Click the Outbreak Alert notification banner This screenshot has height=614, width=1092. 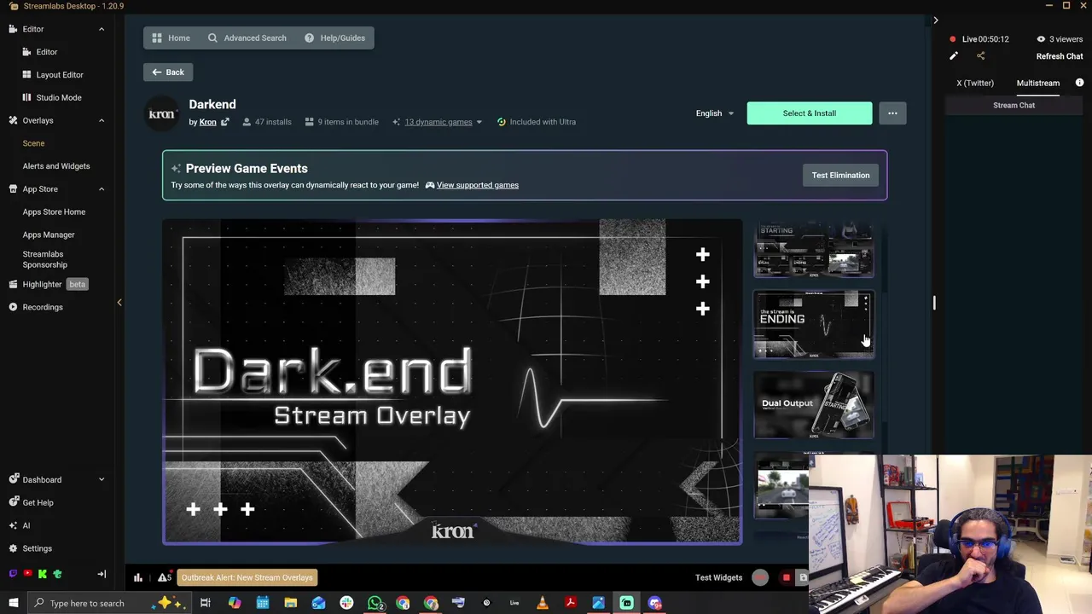click(x=247, y=577)
